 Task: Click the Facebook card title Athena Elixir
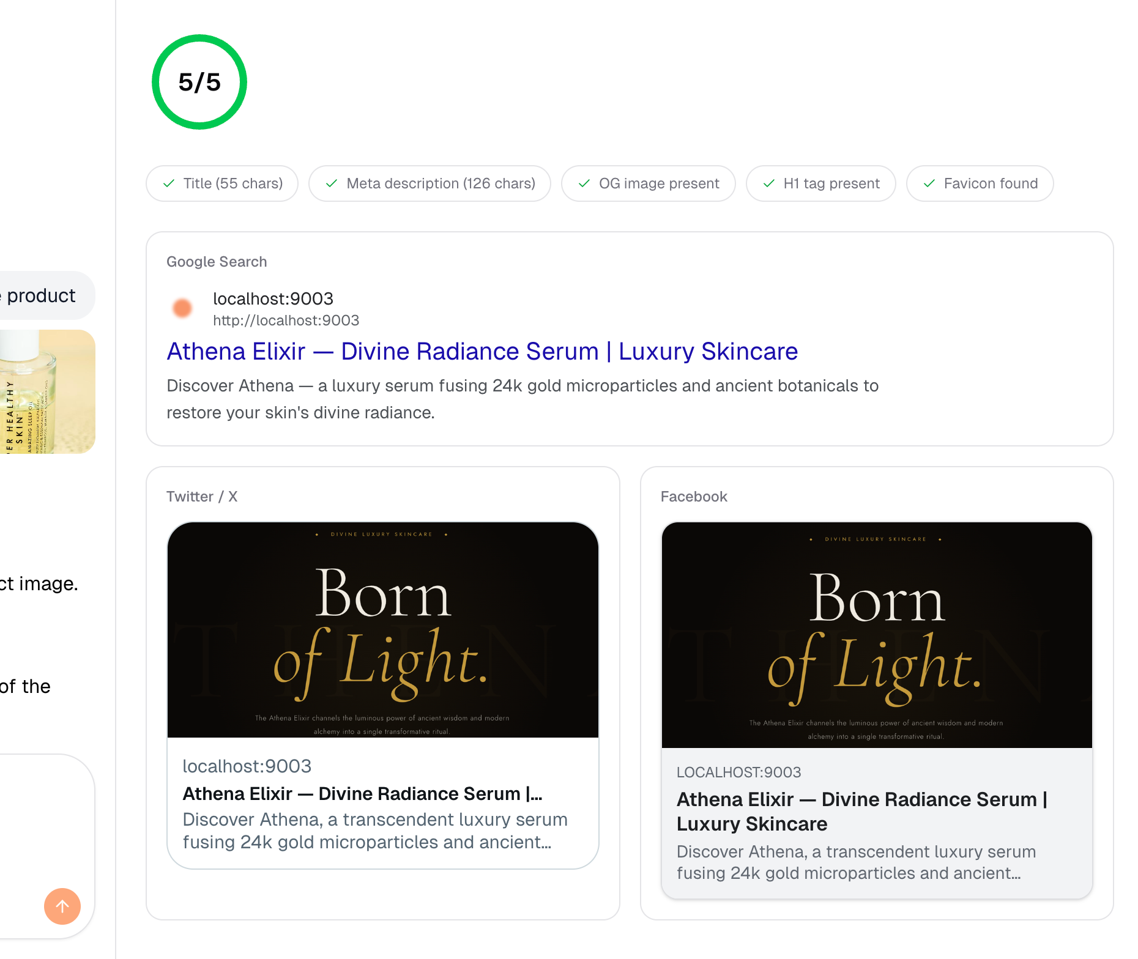pyautogui.click(x=861, y=811)
